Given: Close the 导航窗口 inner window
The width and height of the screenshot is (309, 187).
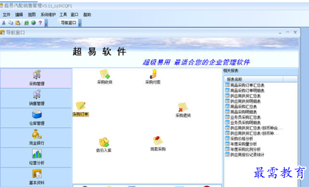Looking at the screenshot, I should coord(295,33).
